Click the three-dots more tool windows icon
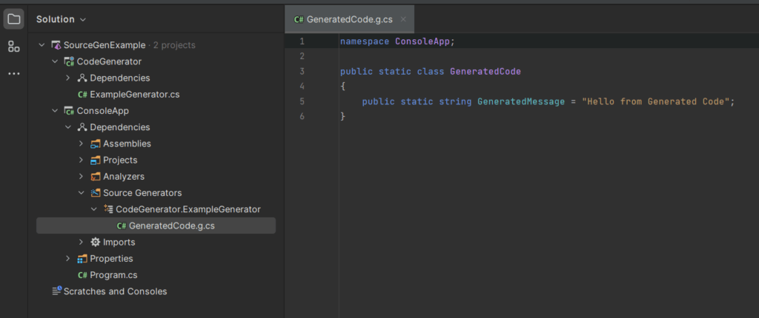759x318 pixels. (13, 74)
